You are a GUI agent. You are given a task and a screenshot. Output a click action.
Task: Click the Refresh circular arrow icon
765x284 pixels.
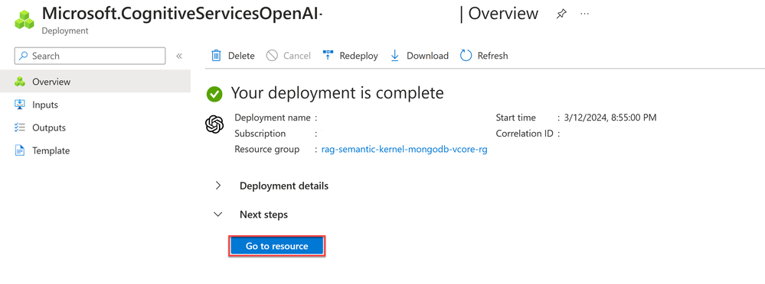(x=466, y=56)
